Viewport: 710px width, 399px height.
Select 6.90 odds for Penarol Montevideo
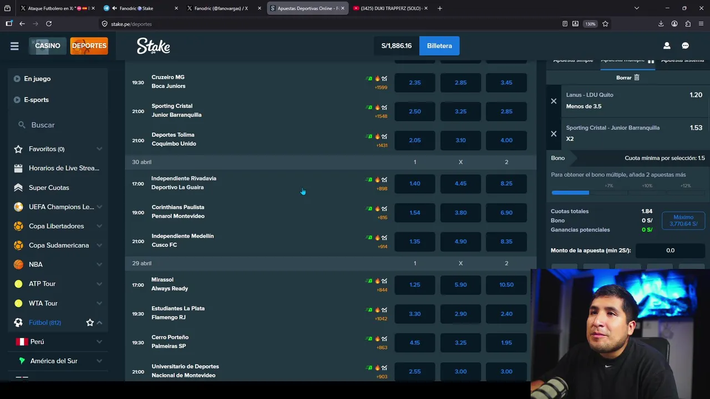click(x=506, y=212)
